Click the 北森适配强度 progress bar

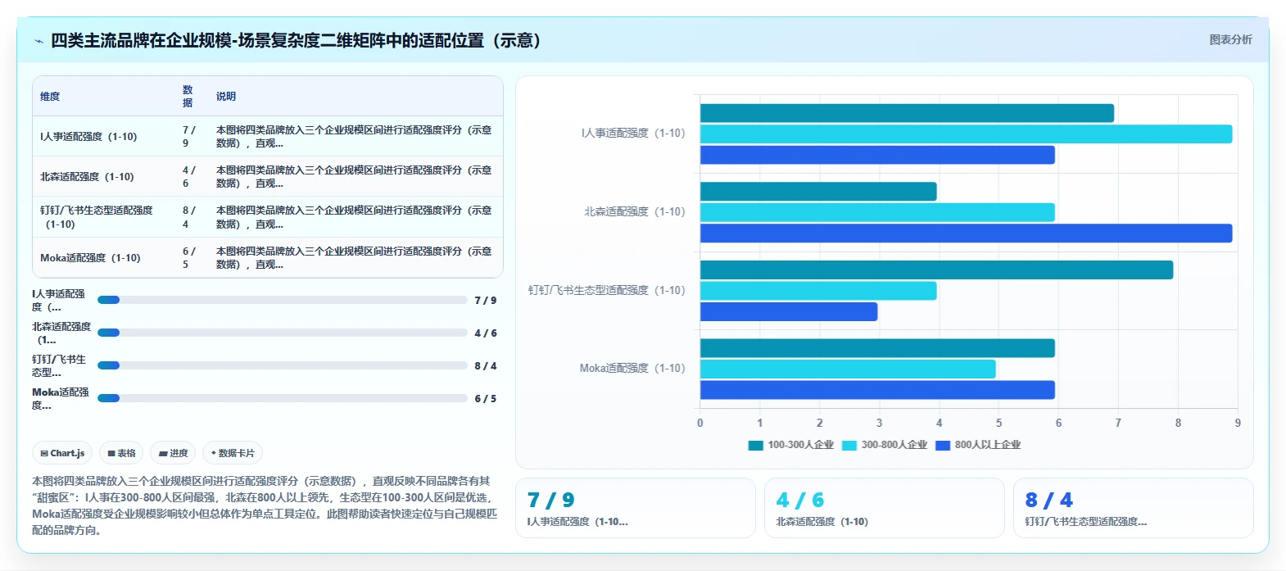[x=283, y=333]
